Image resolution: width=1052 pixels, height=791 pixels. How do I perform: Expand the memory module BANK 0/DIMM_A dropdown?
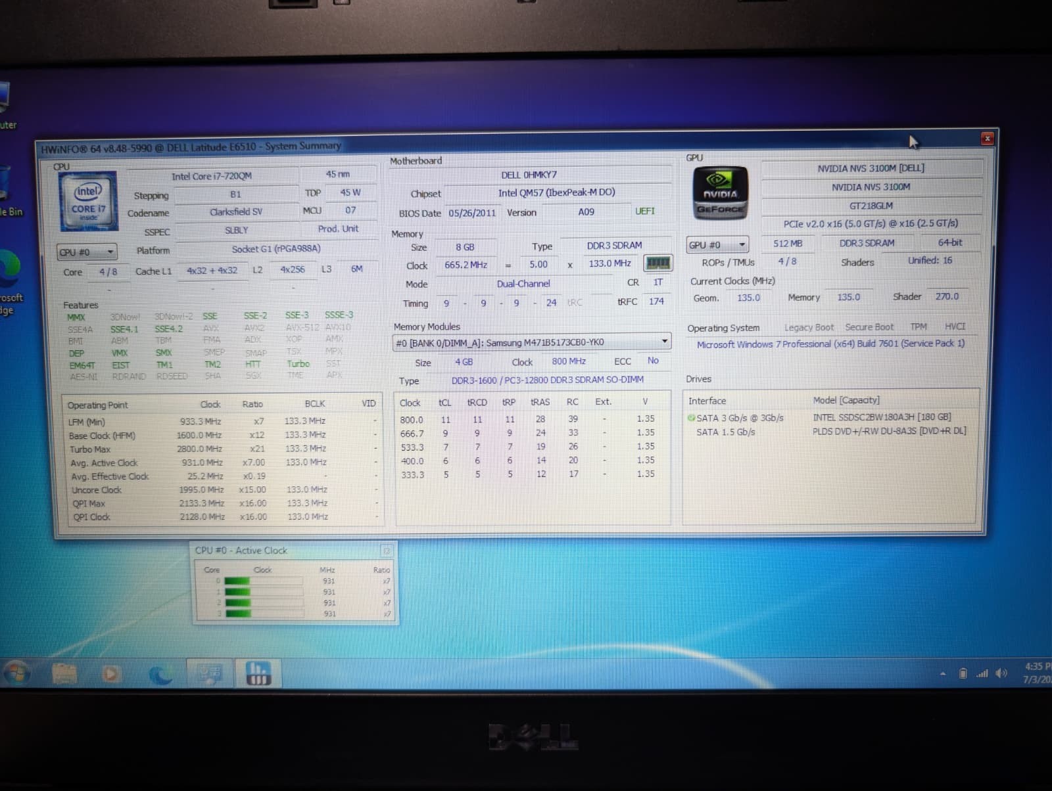tap(531, 342)
